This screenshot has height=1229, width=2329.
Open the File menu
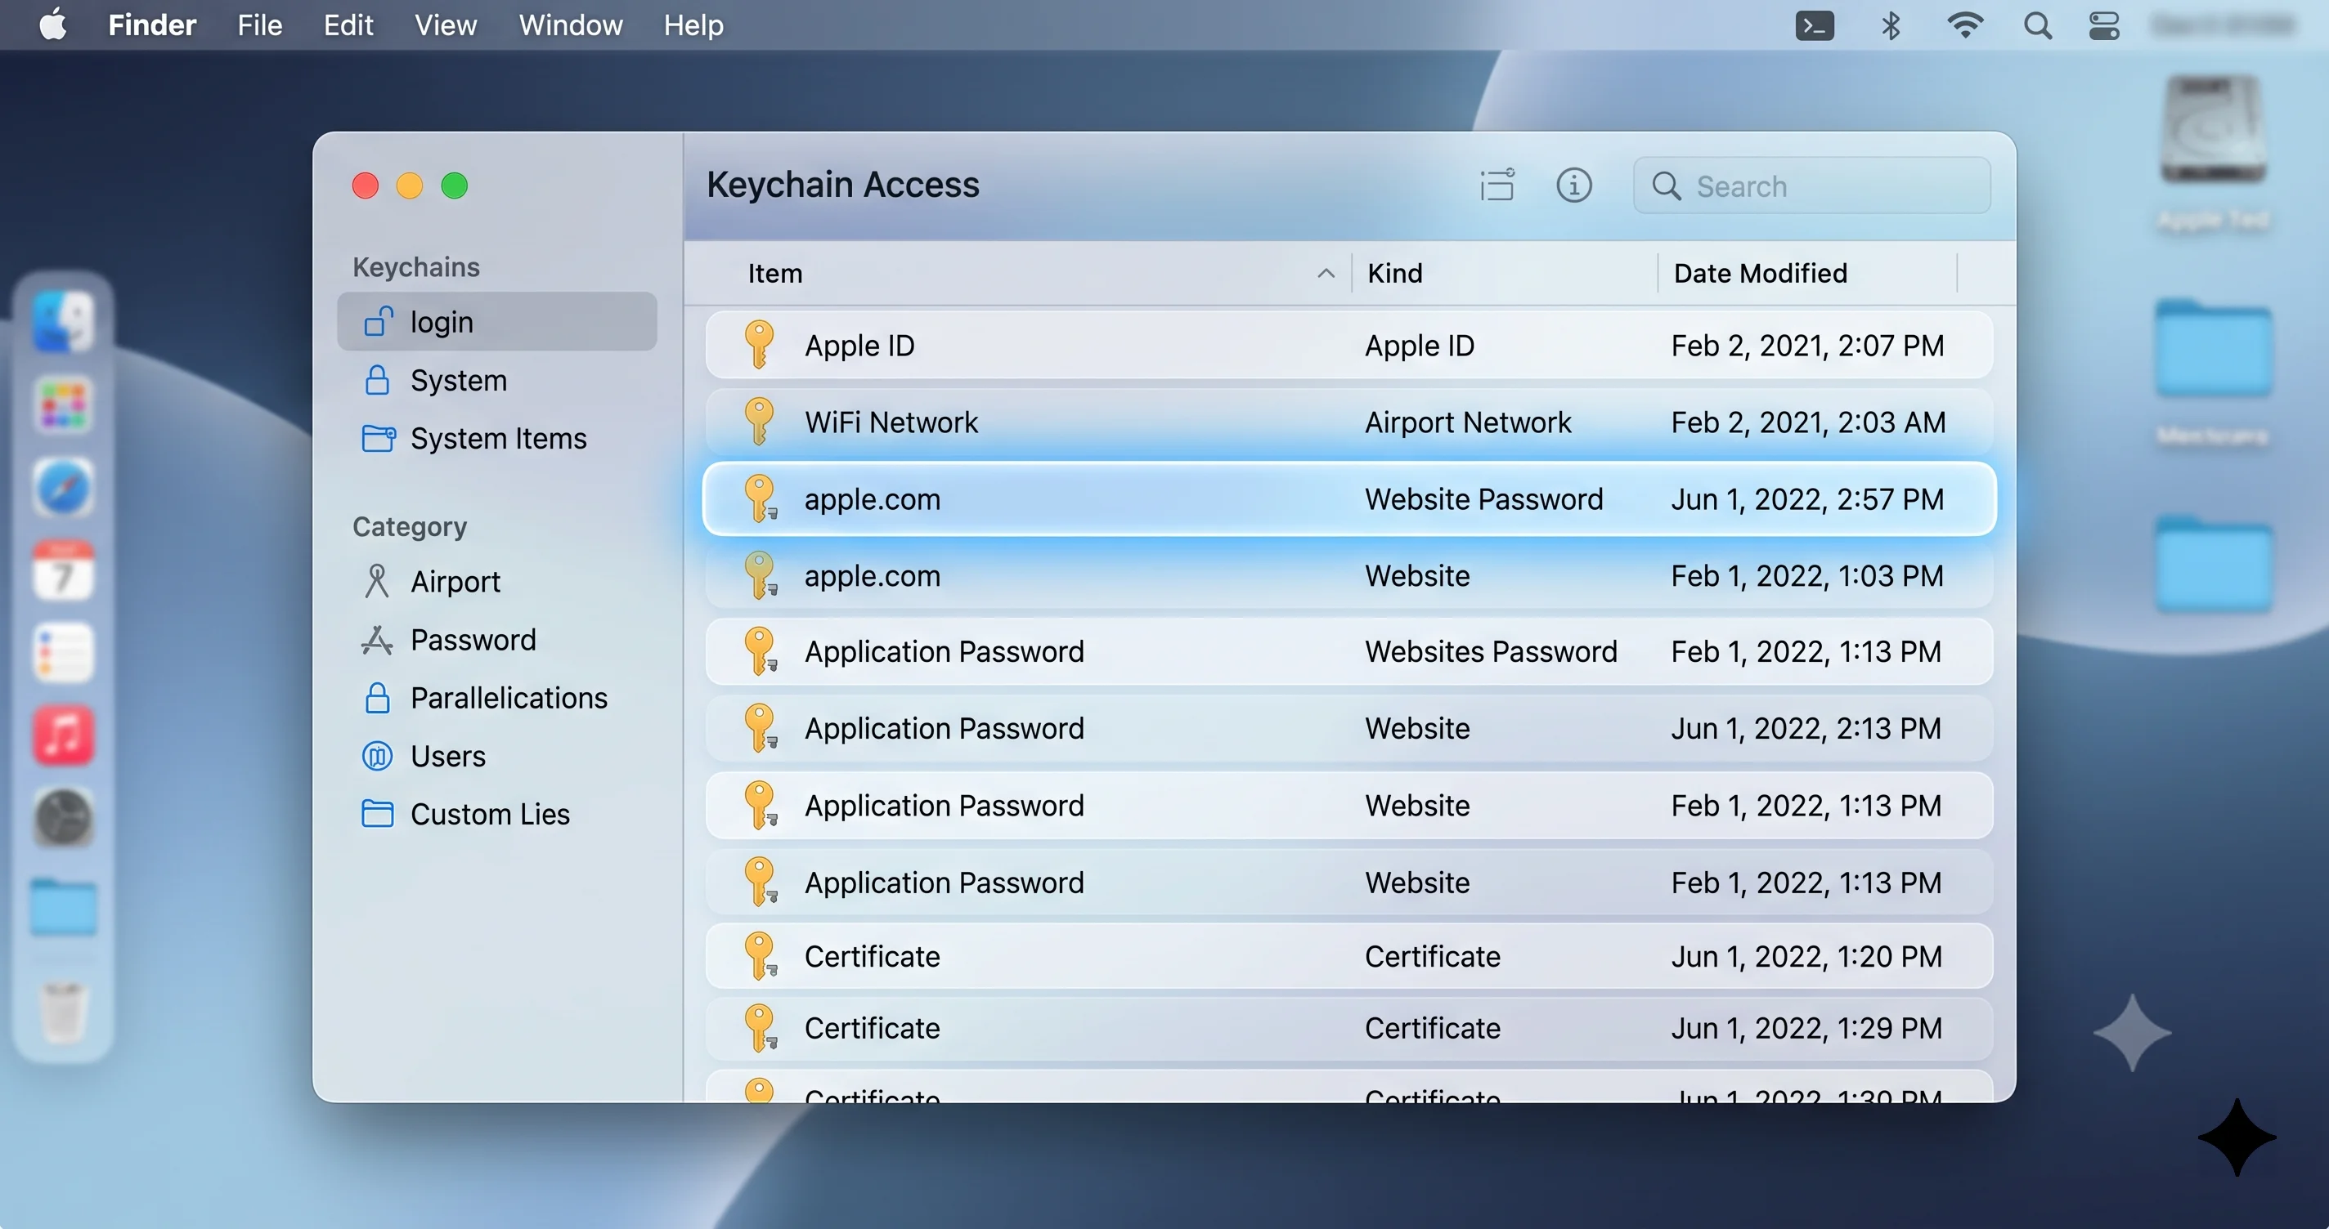click(259, 25)
